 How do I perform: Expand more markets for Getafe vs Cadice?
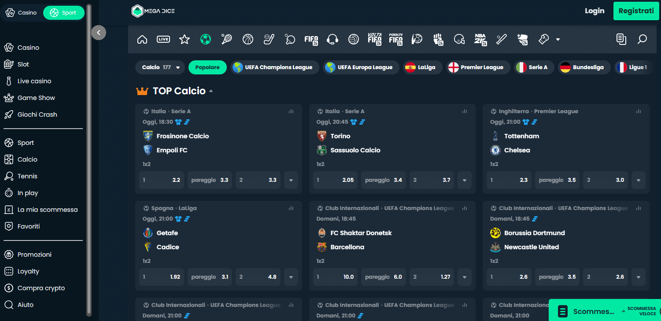click(x=291, y=277)
